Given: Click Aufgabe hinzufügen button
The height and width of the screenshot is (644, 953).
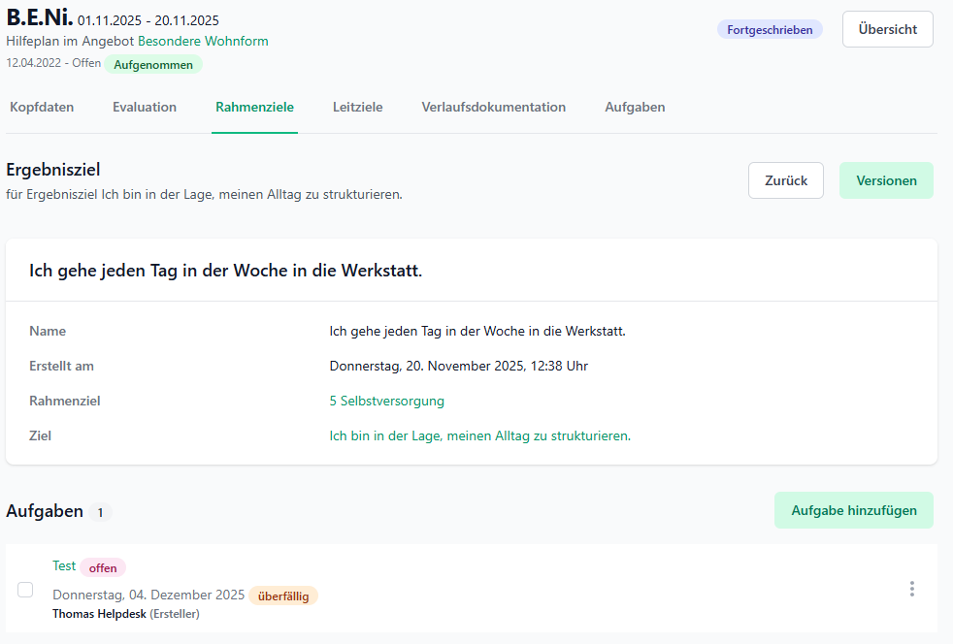Looking at the screenshot, I should click(853, 510).
